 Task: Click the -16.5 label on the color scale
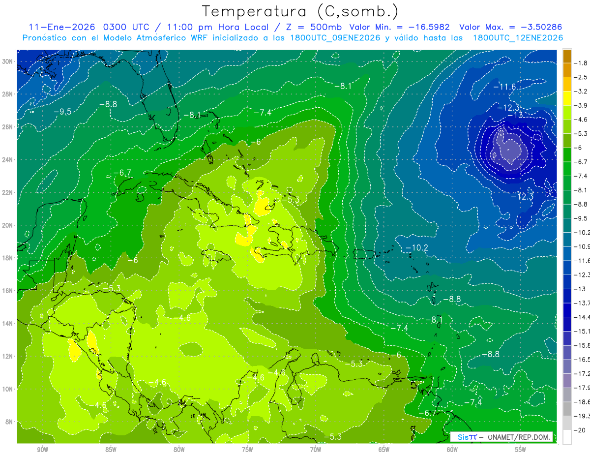(x=582, y=360)
